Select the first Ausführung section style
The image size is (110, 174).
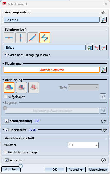pos(9,88)
